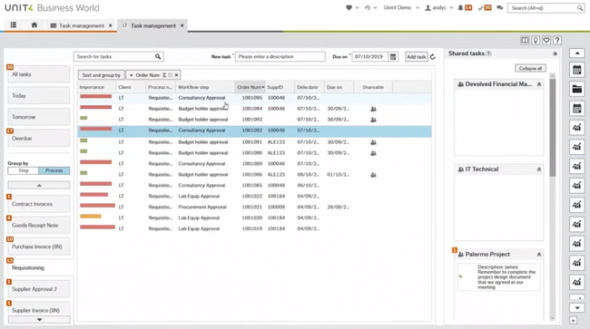
Task: Select Purchase Invoice (IIN) process
Action: click(x=38, y=247)
